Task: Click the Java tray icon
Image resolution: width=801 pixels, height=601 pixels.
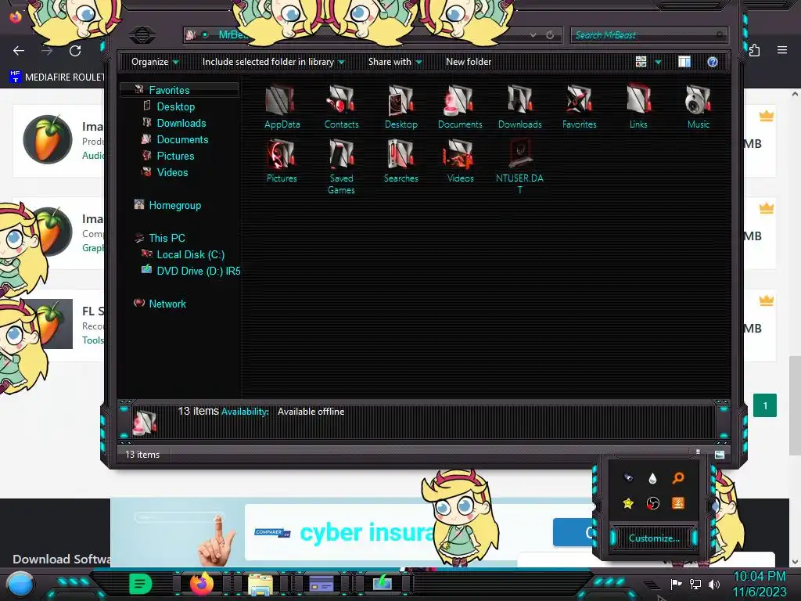Action: [x=678, y=503]
